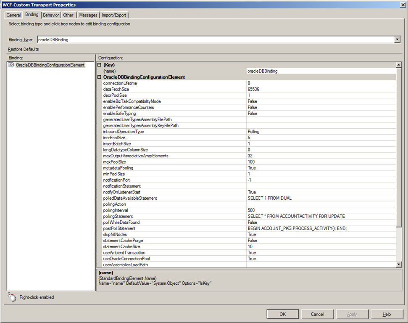This screenshot has height=323, width=408.
Task: Select the Binding tab
Action: (x=32, y=15)
